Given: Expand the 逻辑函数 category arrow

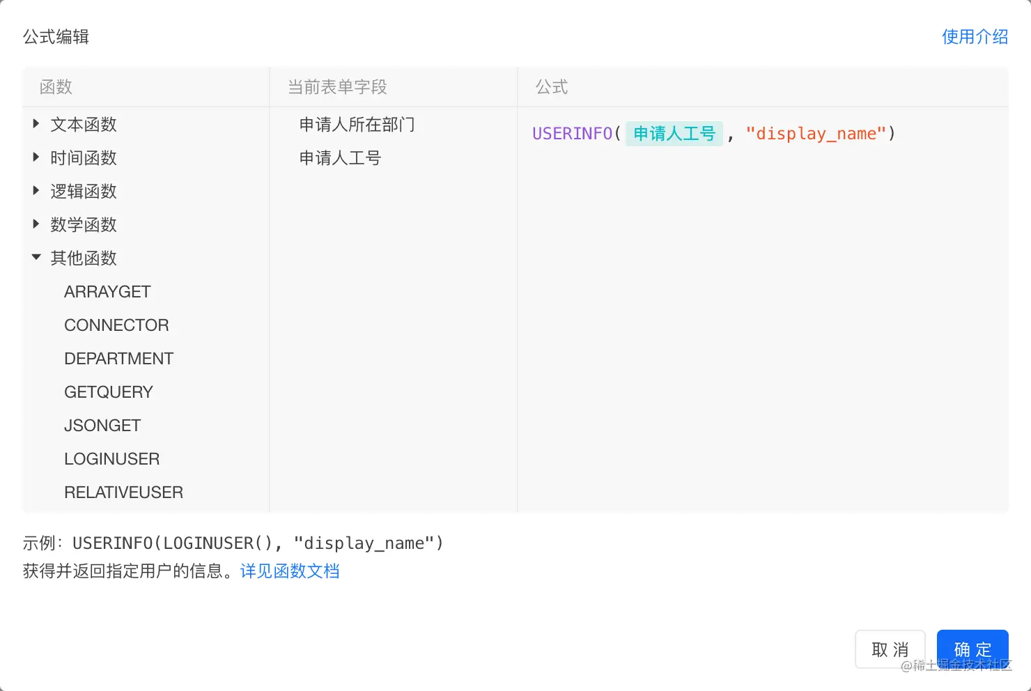Looking at the screenshot, I should point(36,191).
